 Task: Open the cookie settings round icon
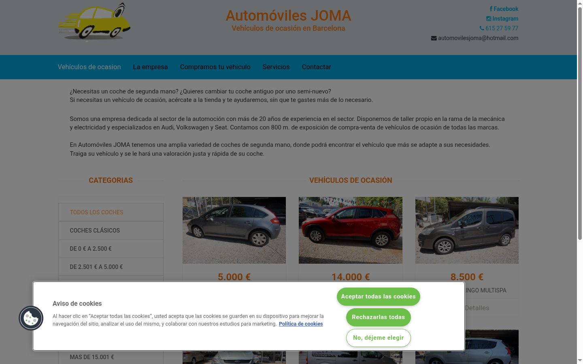[x=31, y=318]
